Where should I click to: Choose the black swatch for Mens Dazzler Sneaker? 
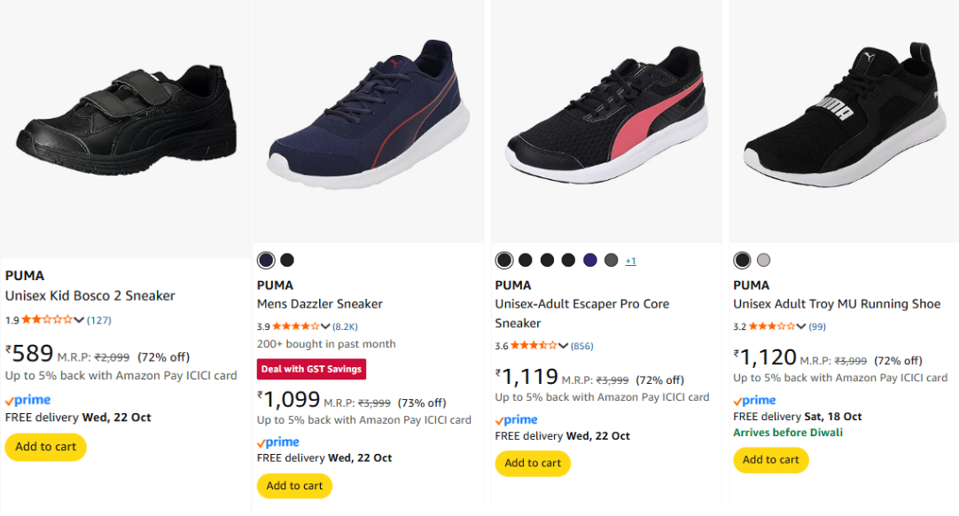click(287, 260)
